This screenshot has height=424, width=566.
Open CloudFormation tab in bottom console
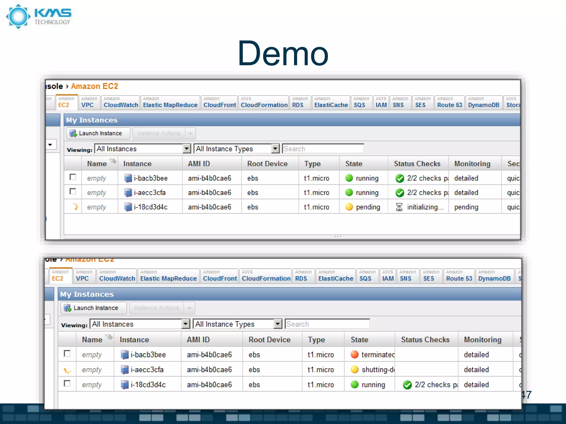click(266, 276)
